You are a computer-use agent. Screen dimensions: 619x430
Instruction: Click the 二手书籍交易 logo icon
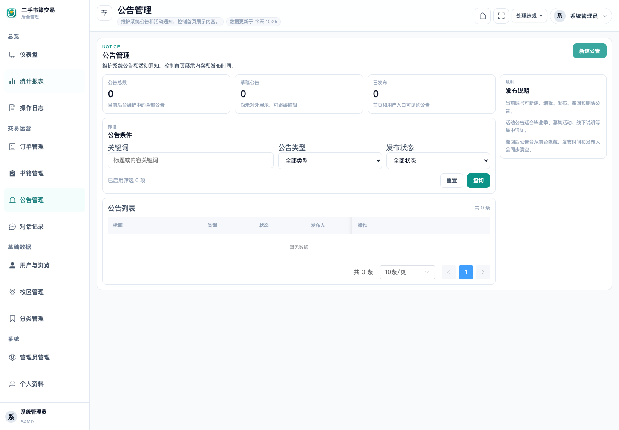pyautogui.click(x=12, y=13)
